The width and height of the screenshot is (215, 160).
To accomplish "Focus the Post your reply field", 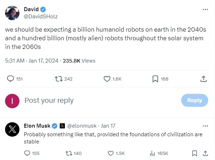I will (x=102, y=100).
